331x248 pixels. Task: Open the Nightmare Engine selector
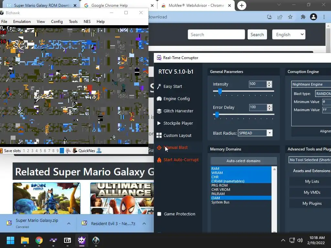311,84
